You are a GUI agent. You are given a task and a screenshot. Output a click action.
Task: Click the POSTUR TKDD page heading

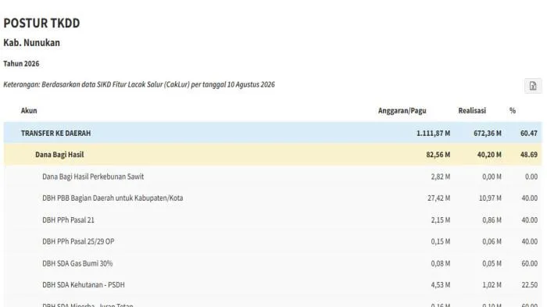(41, 23)
